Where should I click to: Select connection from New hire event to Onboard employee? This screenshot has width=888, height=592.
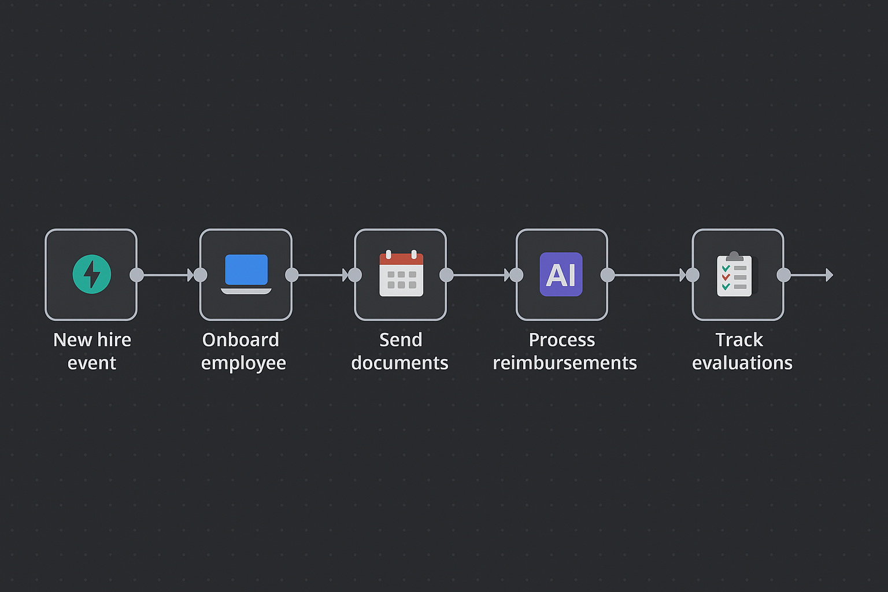[168, 275]
